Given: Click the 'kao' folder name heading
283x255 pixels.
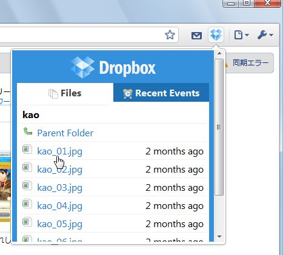Looking at the screenshot, I should (31, 115).
